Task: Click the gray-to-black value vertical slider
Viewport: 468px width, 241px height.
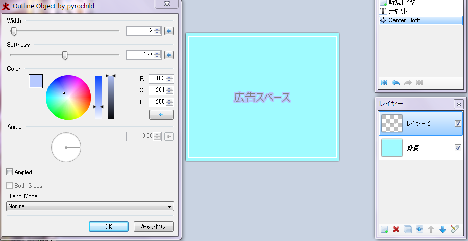Action: 111,97
